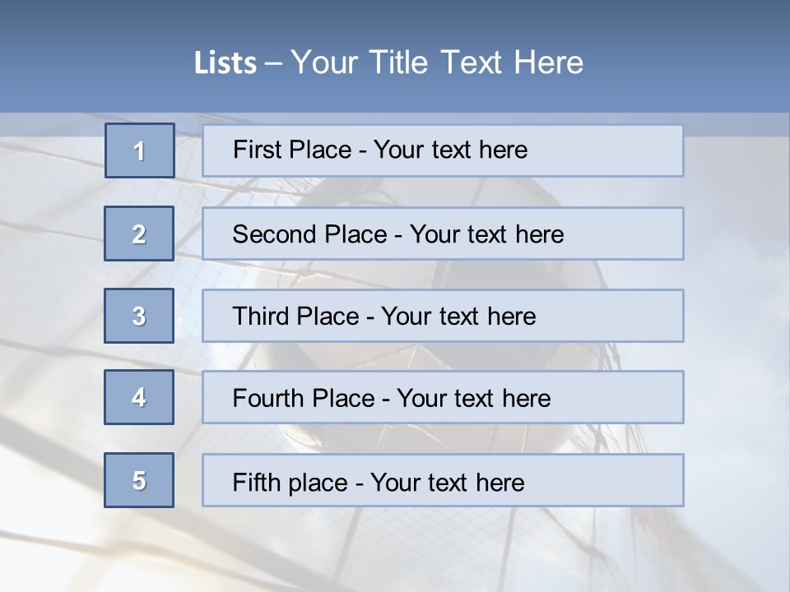Click the number 4 box
Viewport: 790px width, 592px height.
coord(139,397)
